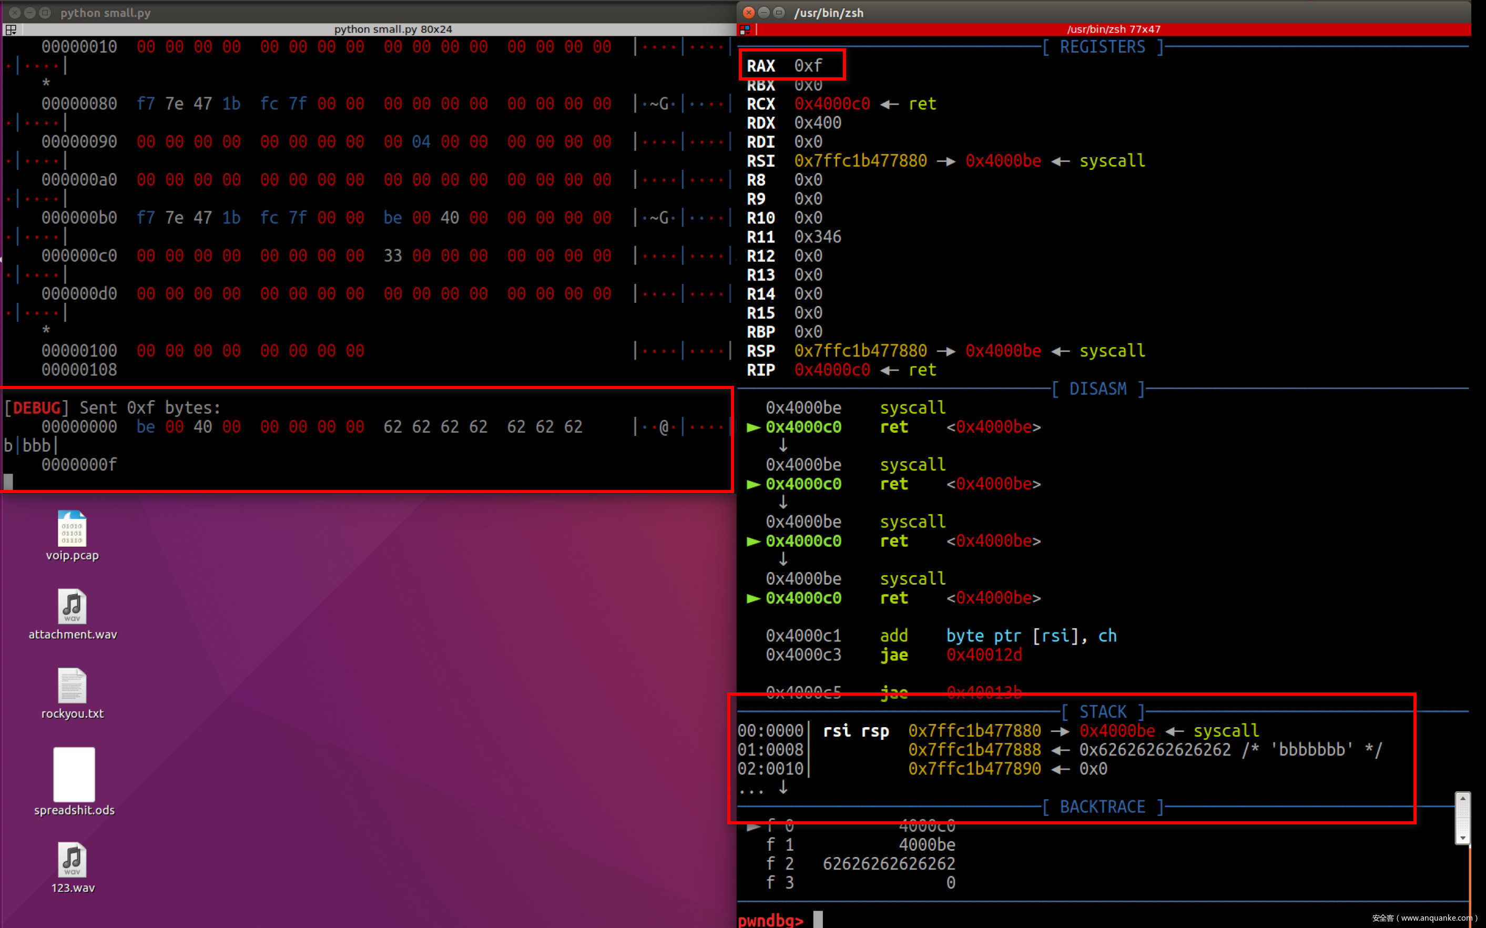Viewport: 1486px width, 928px height.
Task: Close the /usr/bin/zsh window
Action: point(748,12)
